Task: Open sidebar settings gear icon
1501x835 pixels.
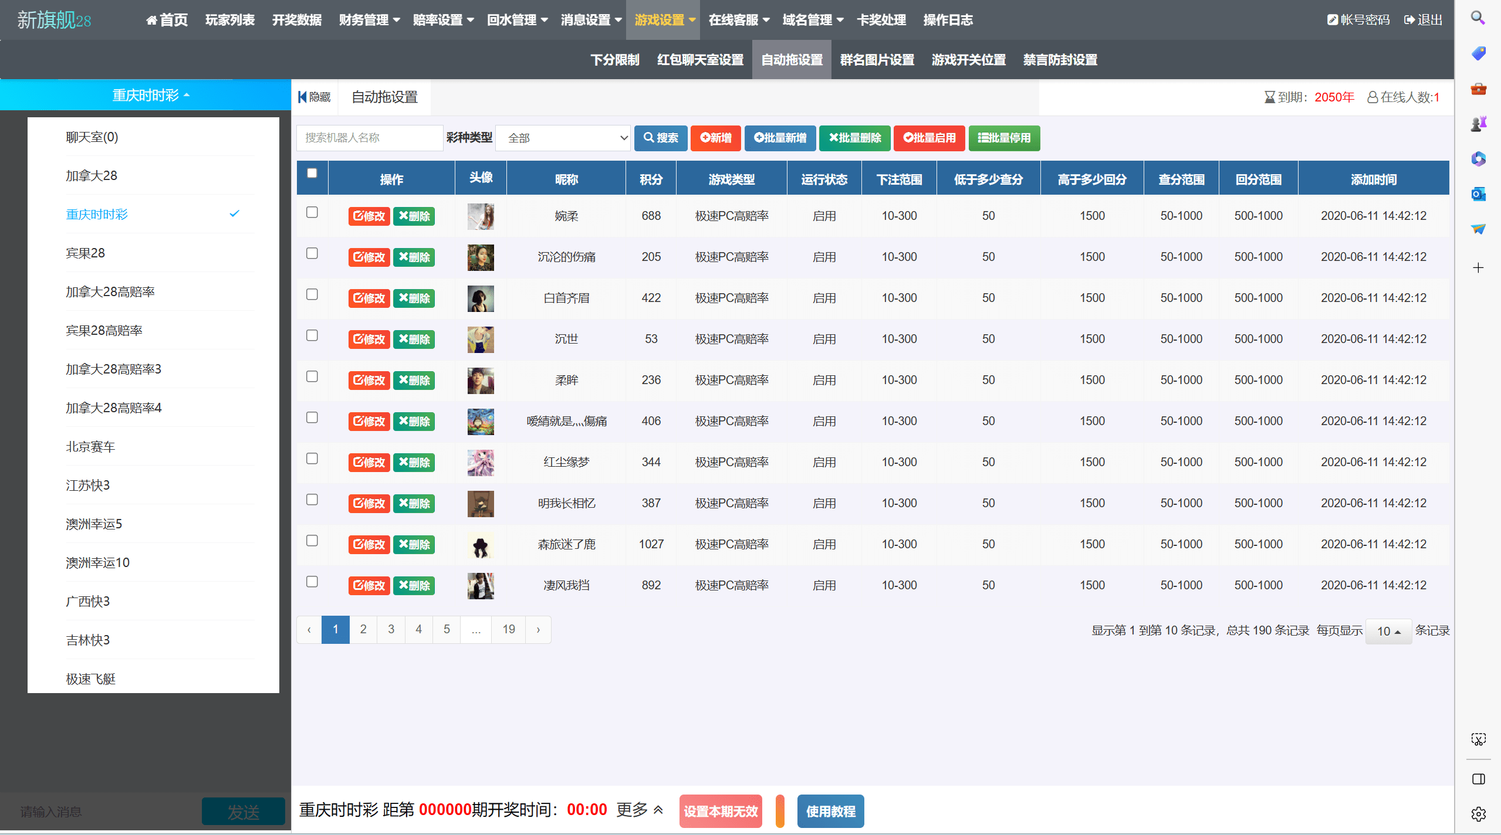Action: pyautogui.click(x=1478, y=814)
